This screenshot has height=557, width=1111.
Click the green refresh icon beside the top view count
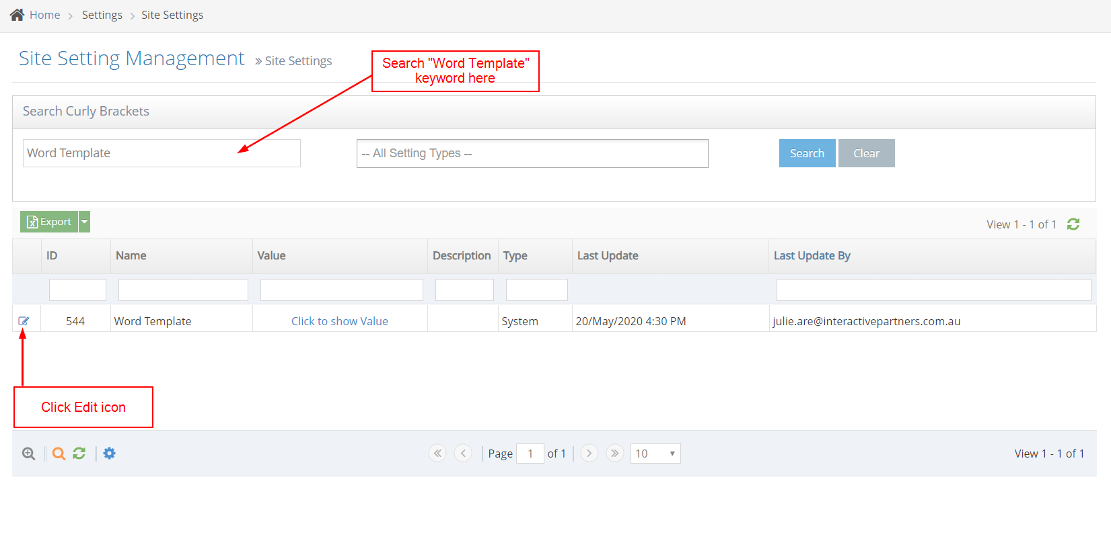pos(1073,224)
